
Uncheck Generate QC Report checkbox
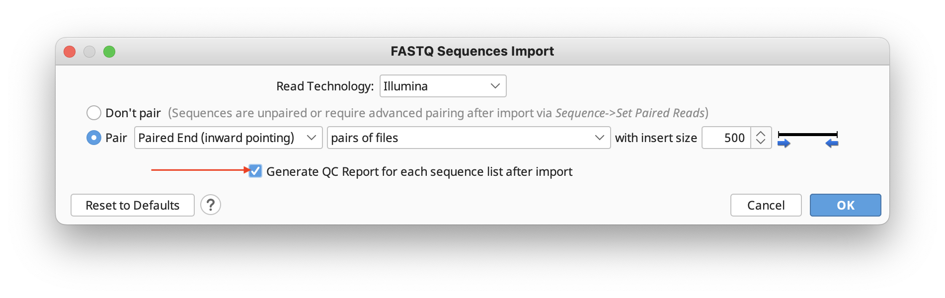point(255,171)
